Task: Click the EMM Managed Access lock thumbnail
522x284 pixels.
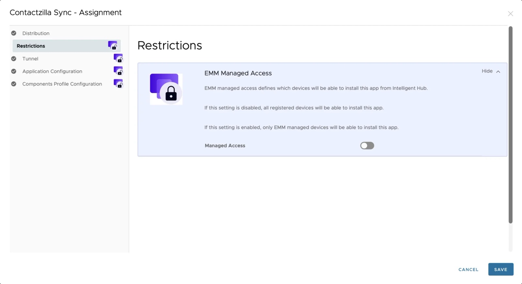Action: pyautogui.click(x=166, y=89)
